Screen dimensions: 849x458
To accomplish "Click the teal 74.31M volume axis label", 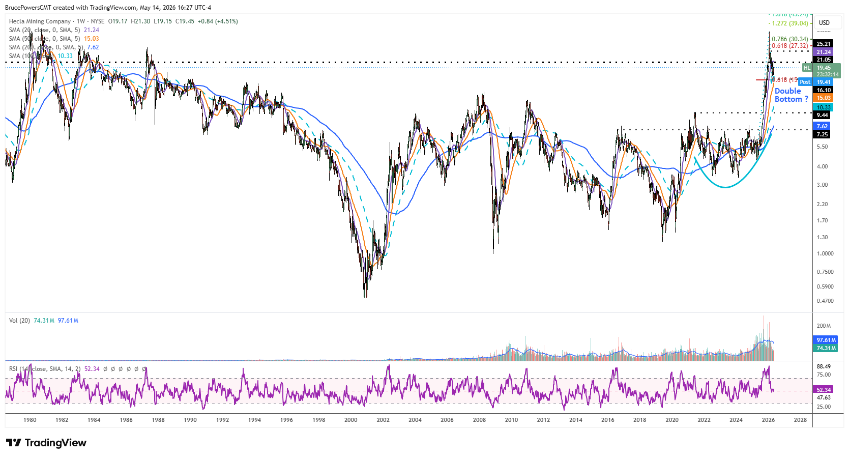I will click(826, 348).
